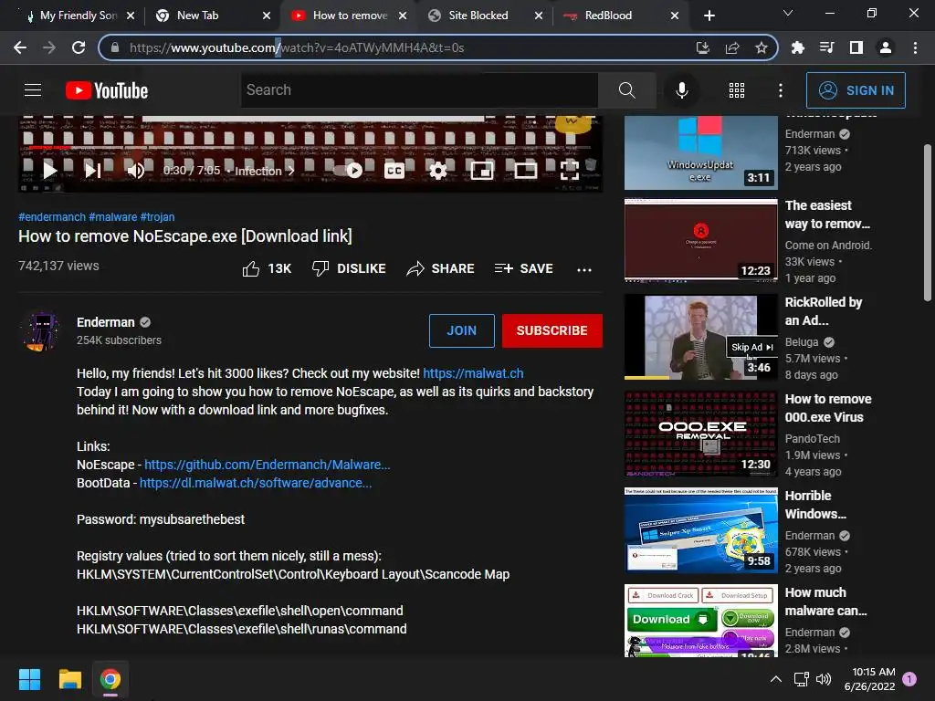This screenshot has height=701, width=935.
Task: Close the How to remove tab
Action: point(403,16)
